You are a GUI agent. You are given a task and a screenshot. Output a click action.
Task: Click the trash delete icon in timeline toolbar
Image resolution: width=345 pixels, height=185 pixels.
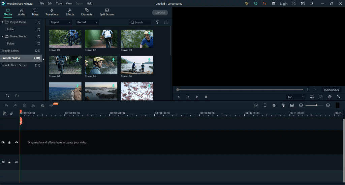(x=24, y=105)
